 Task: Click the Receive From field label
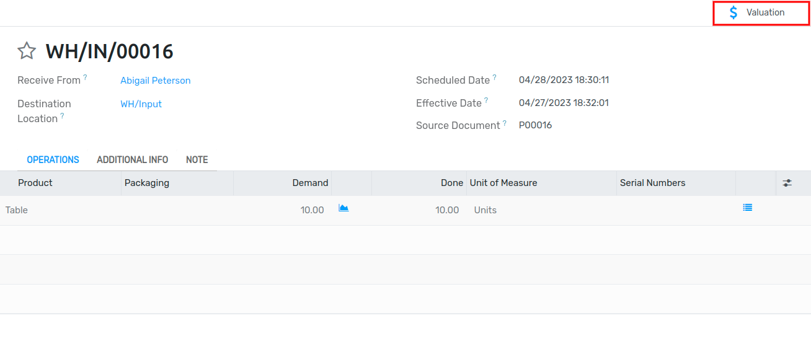click(x=49, y=81)
